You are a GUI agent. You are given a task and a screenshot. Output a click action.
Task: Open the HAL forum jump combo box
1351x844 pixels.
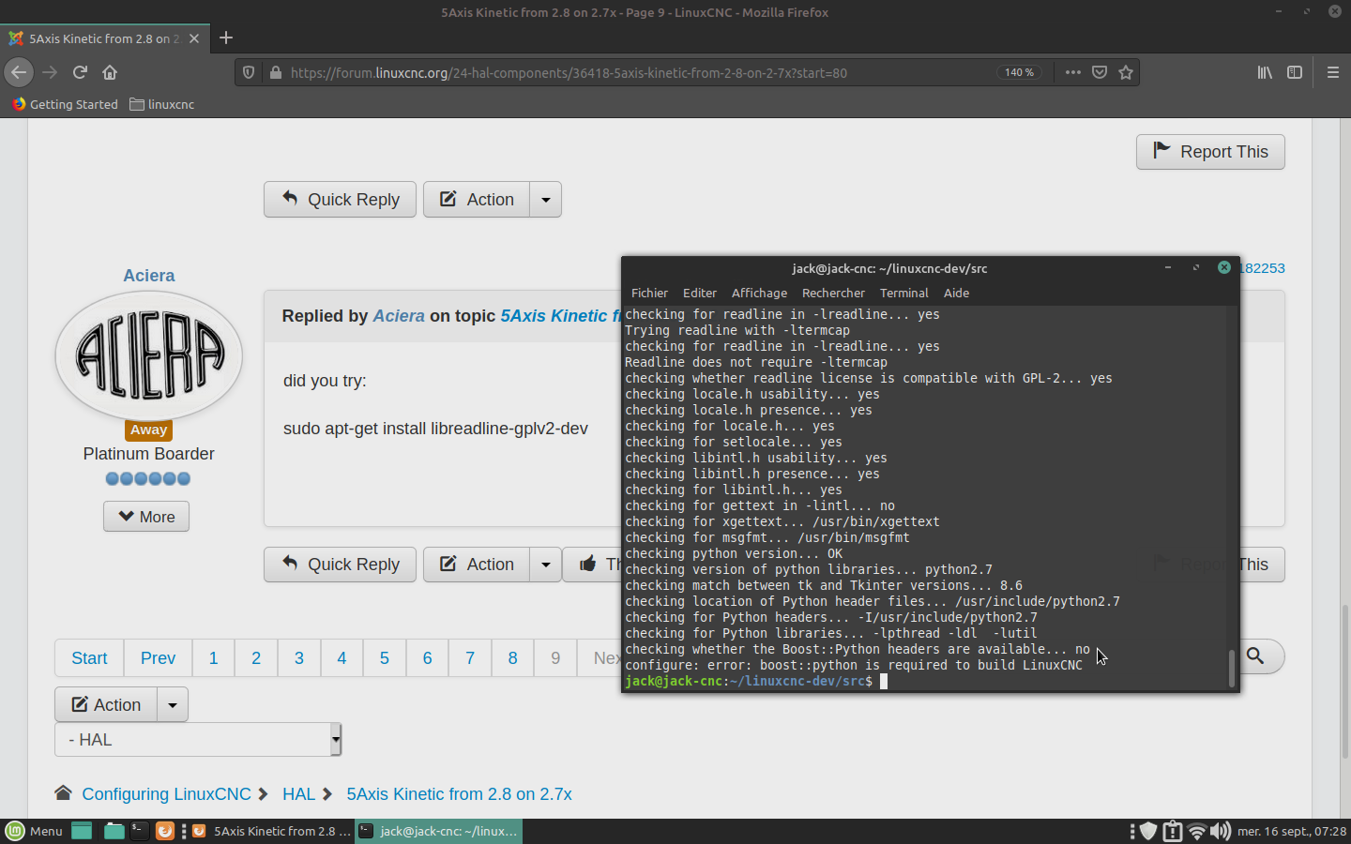tap(198, 740)
